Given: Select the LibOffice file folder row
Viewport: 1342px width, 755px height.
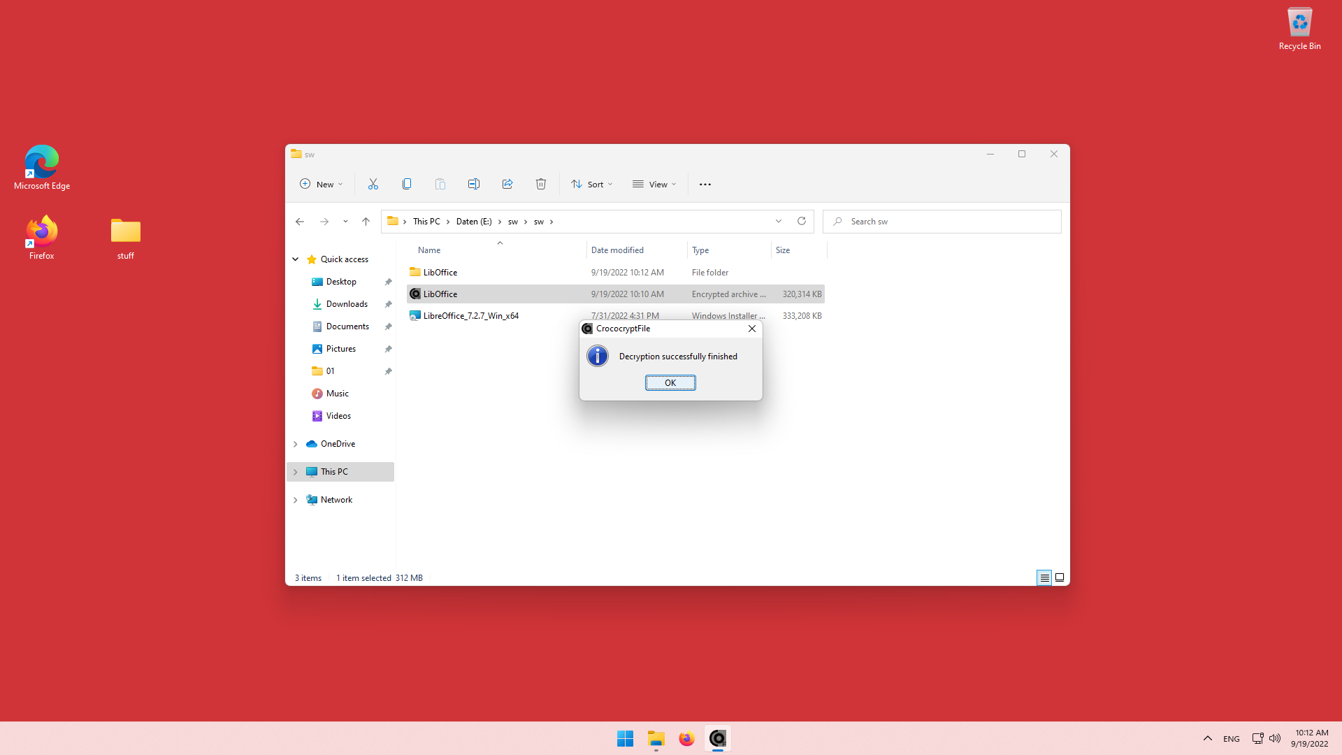Looking at the screenshot, I should point(616,273).
